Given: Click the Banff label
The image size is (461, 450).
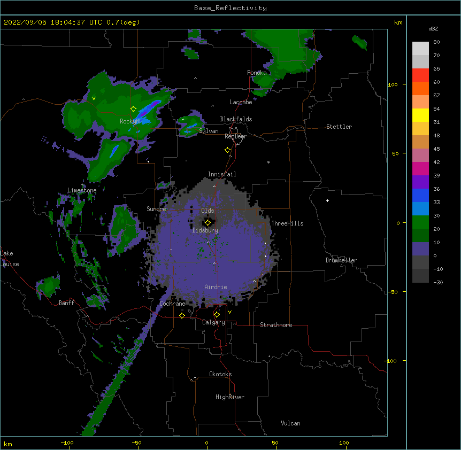Looking at the screenshot, I should tap(66, 303).
